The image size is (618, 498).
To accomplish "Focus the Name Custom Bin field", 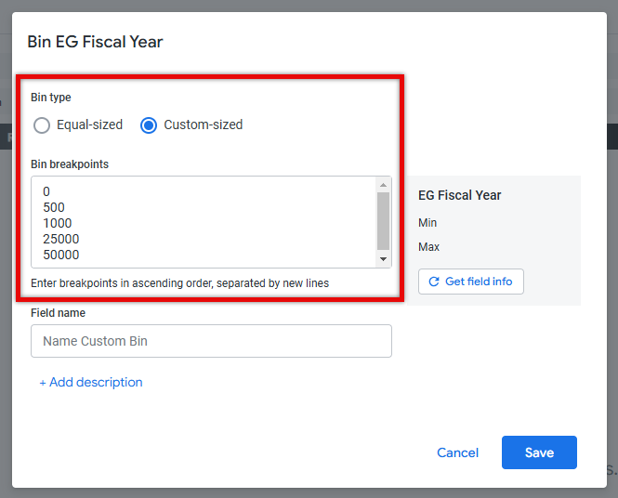I will tap(211, 341).
